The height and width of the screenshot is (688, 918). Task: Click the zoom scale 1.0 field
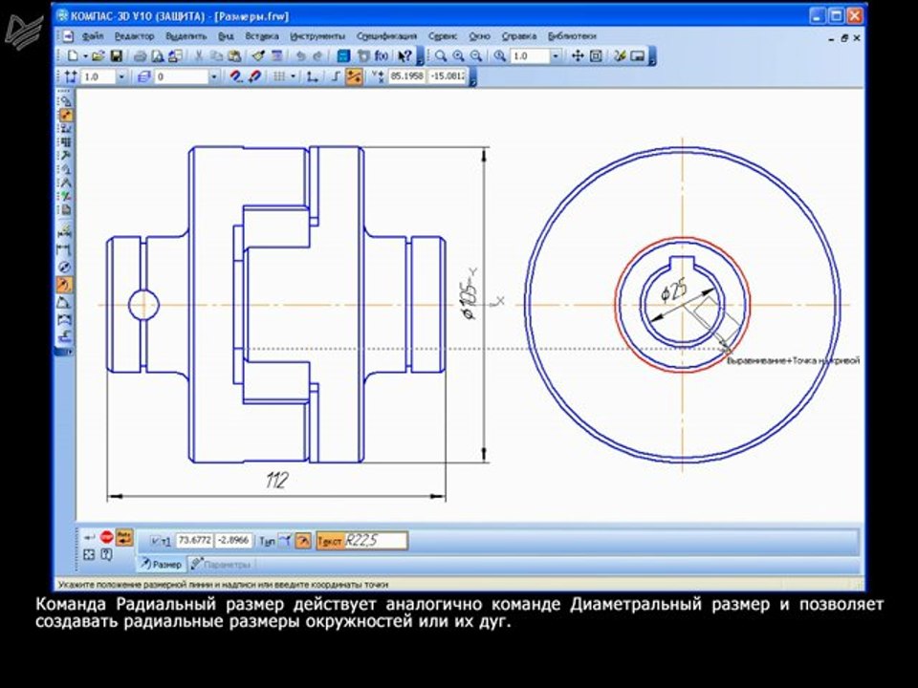(x=529, y=56)
